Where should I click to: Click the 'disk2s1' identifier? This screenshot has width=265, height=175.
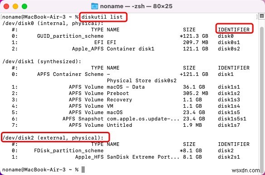229,157
